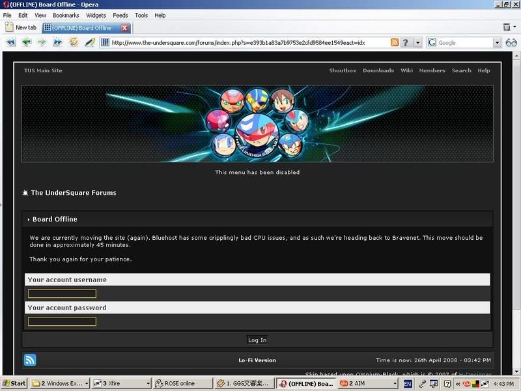Screen dimensions: 521x391
Task: Open the address bar history dropdown
Action: tap(417, 42)
